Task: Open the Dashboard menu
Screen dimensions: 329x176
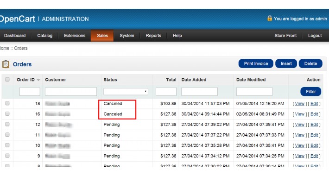Action: click(x=15, y=36)
